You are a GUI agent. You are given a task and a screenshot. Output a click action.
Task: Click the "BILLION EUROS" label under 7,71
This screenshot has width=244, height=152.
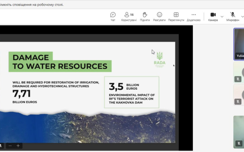point(25,102)
